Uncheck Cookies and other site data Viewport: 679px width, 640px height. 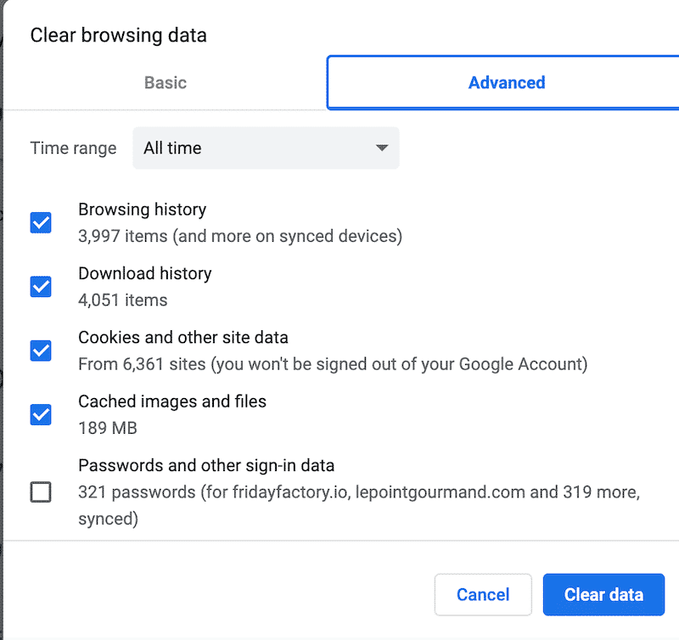[40, 351]
